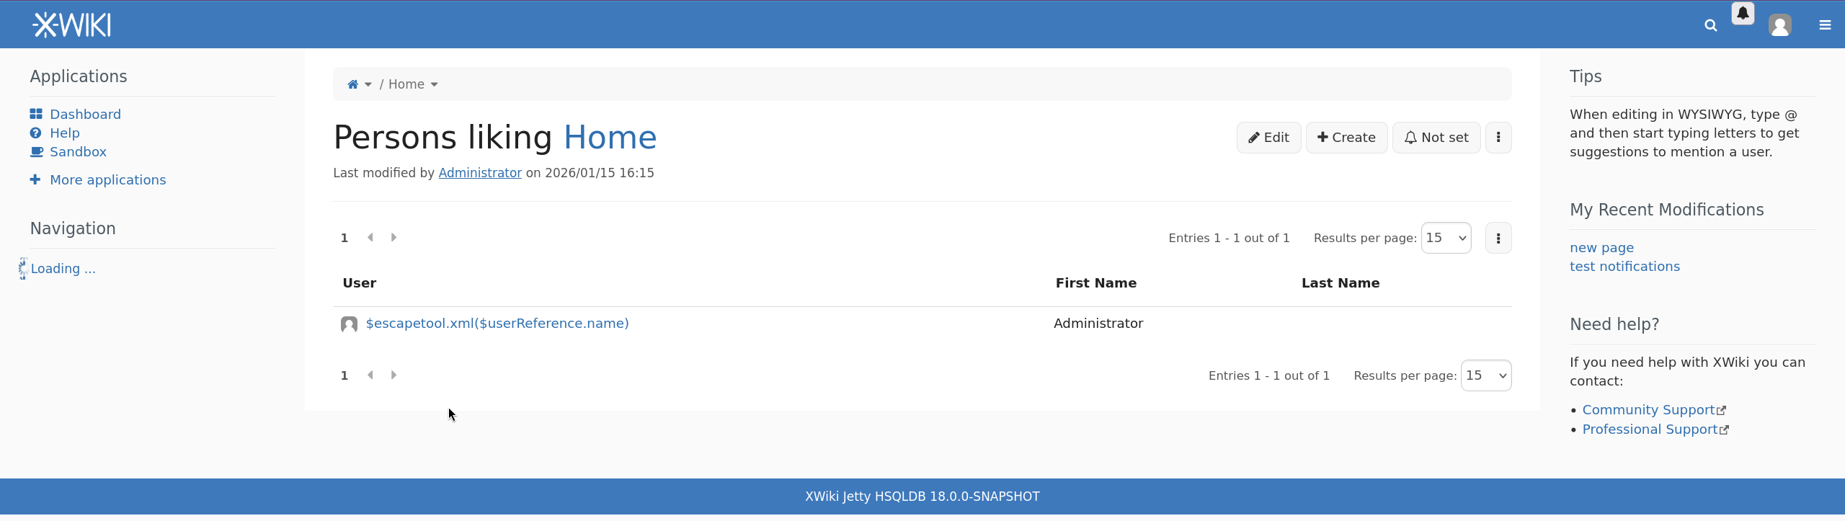1845x521 pixels.
Task: Open the notifications bell in header
Action: pos(1743,14)
